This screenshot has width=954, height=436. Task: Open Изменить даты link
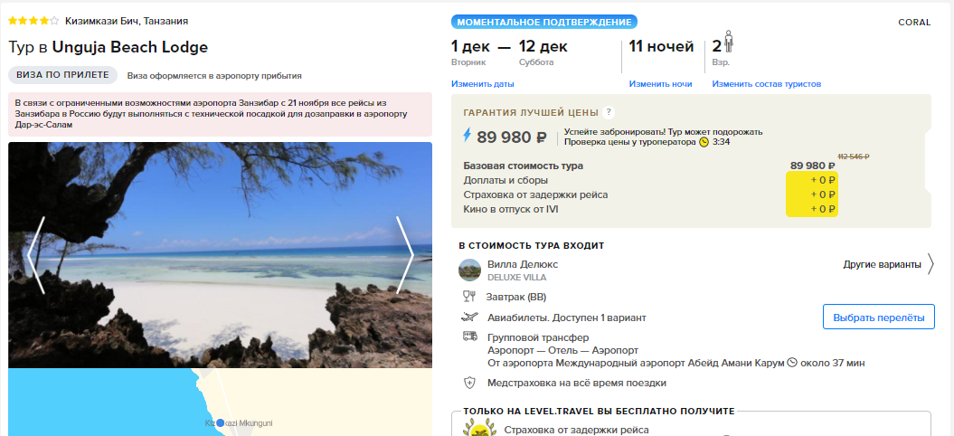(x=483, y=84)
